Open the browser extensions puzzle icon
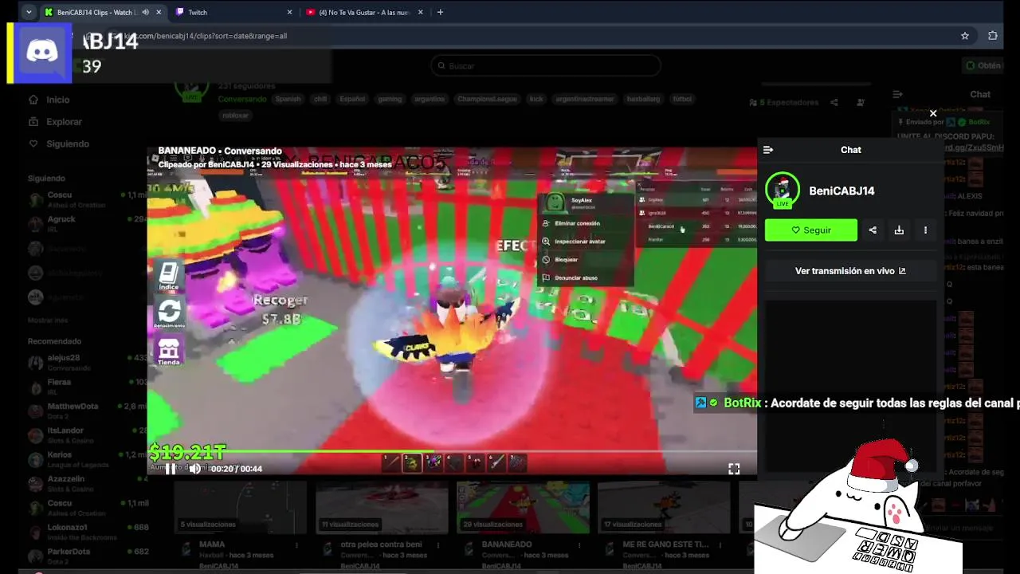This screenshot has width=1020, height=574. (992, 36)
